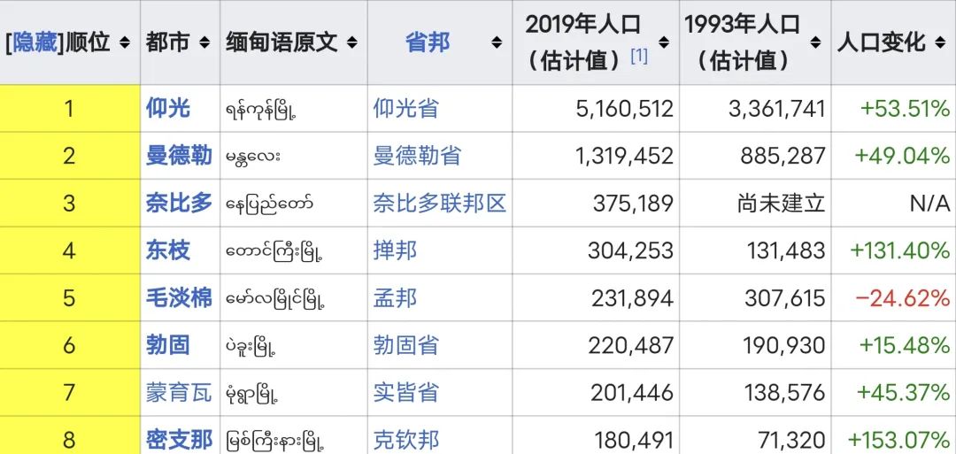956x454 pixels.
Task: Sort by 缅甸语原文 column arrows
Action: click(352, 42)
